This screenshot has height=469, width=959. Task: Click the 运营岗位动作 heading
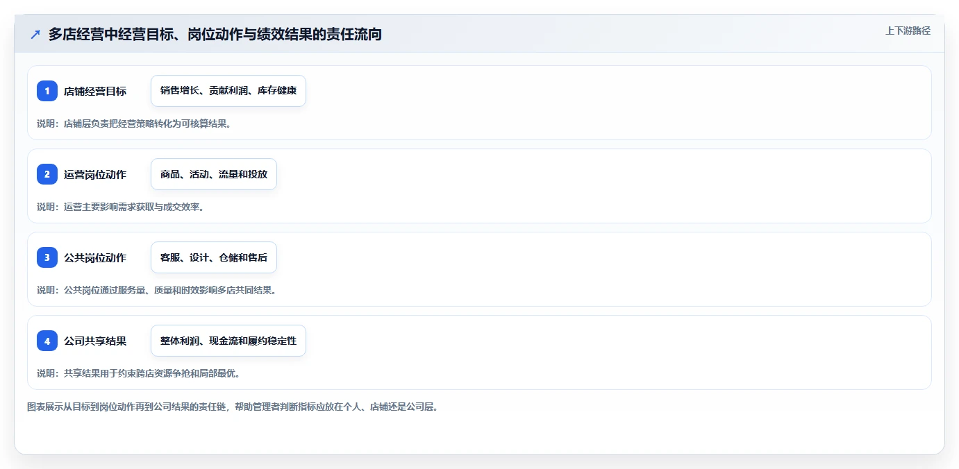pos(95,174)
